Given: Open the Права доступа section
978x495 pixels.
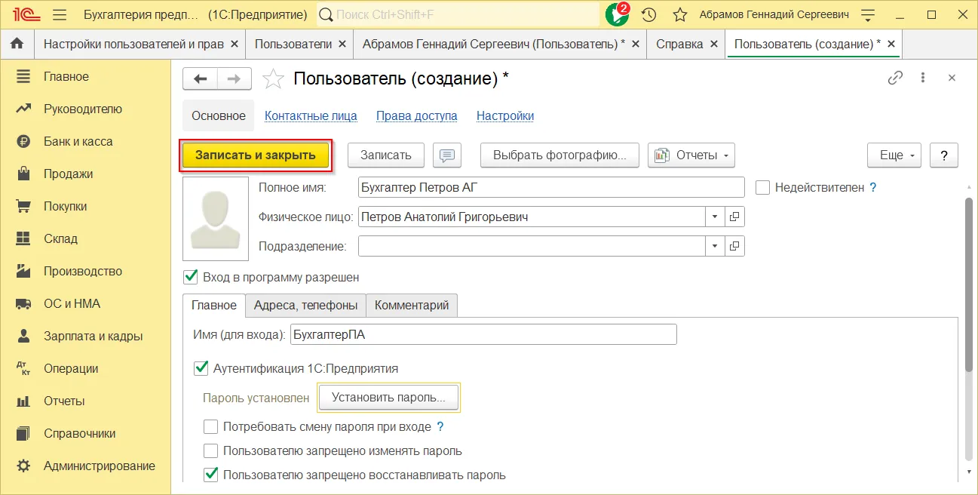Looking at the screenshot, I should pyautogui.click(x=416, y=116).
